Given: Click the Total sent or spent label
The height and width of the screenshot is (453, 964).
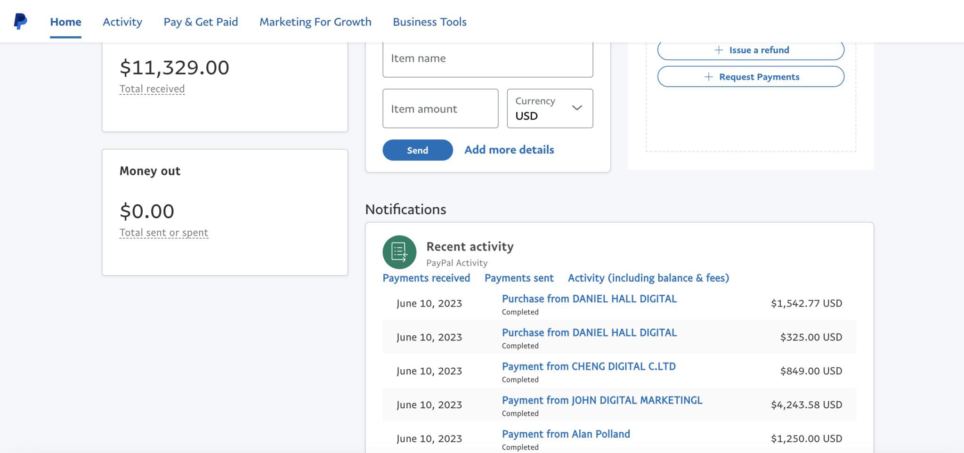Looking at the screenshot, I should coord(164,233).
